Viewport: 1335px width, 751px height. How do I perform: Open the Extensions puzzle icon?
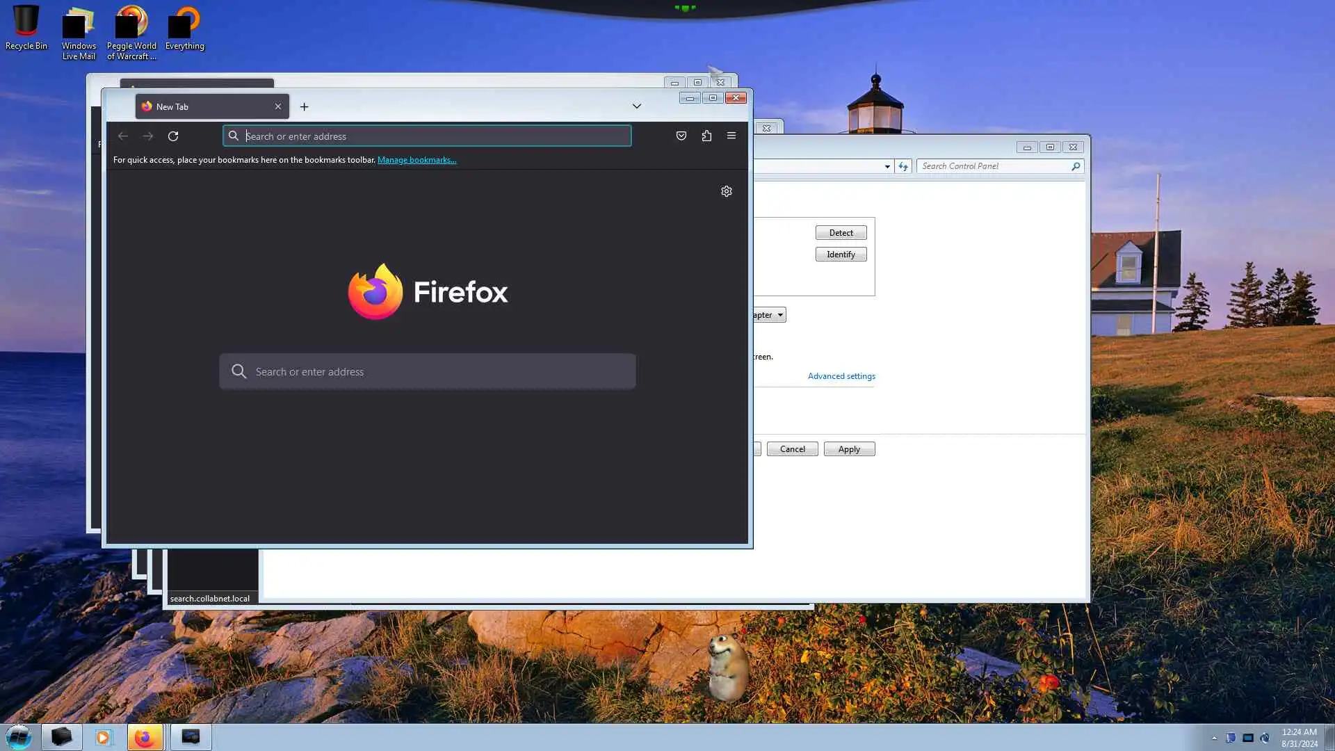coord(706,136)
